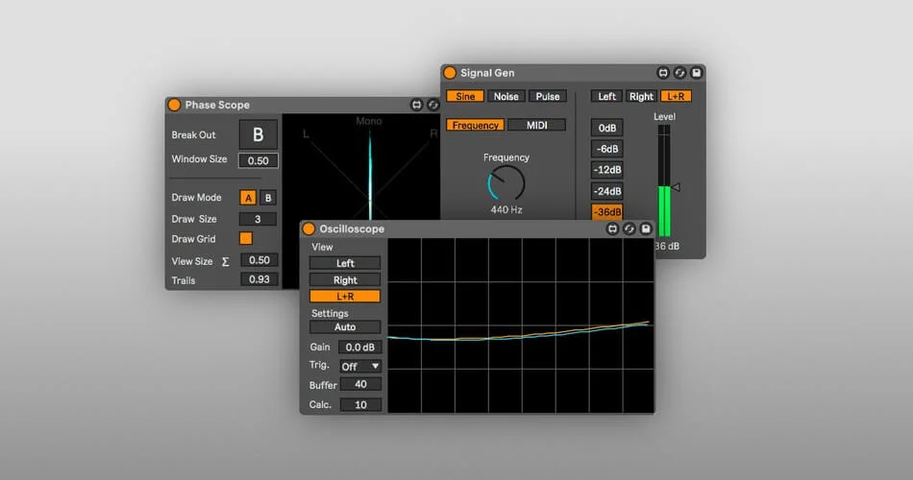Click the Window Size 0.50 field
Viewport: 913px width, 480px height.
pyautogui.click(x=258, y=160)
